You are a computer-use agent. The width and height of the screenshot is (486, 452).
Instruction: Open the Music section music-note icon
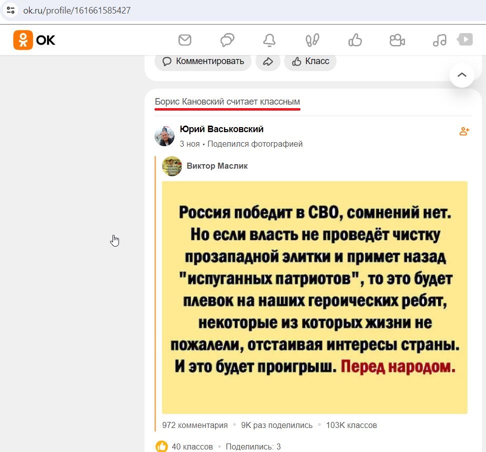point(439,40)
